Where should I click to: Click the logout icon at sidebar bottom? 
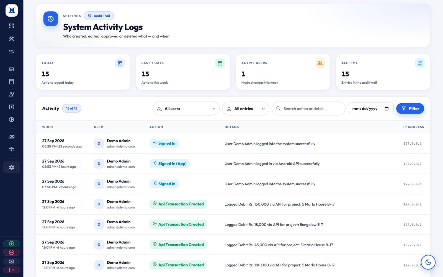(x=12, y=270)
